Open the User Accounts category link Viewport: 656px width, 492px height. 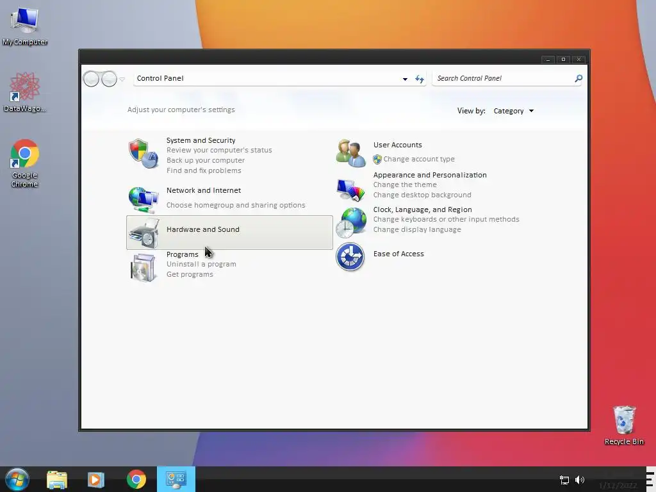[x=397, y=145]
